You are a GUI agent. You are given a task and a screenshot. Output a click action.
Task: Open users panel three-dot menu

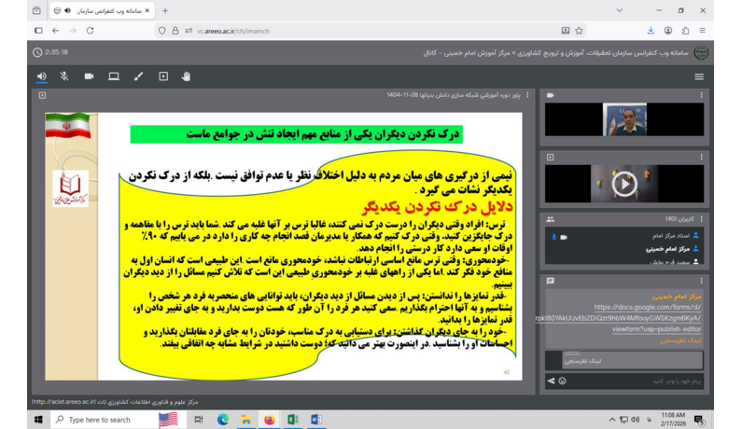701,219
